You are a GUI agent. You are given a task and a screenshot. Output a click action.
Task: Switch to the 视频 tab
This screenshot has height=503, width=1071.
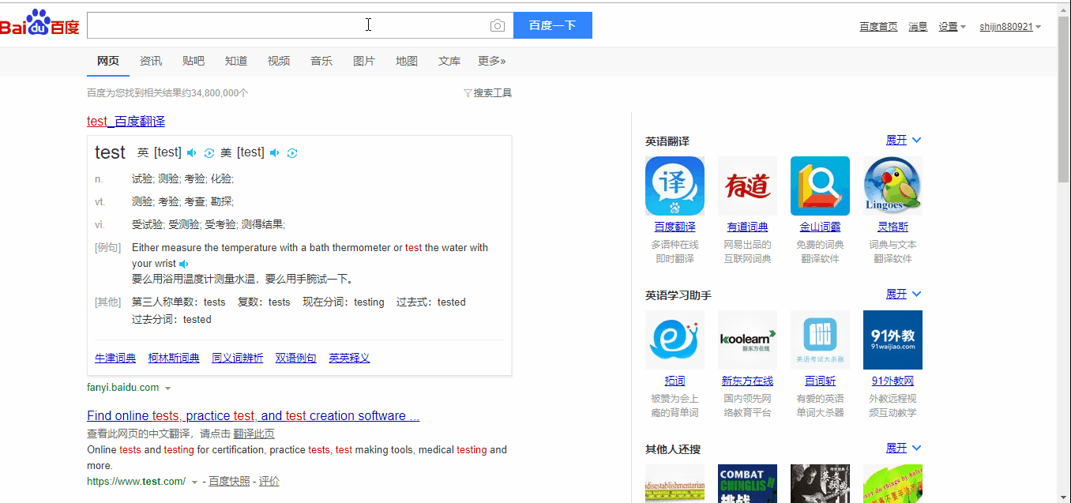(279, 61)
